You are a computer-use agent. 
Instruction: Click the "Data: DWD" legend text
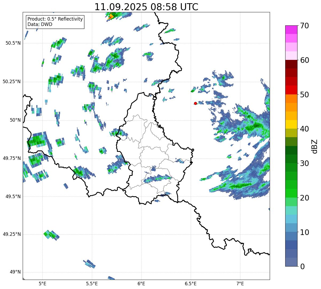click(40, 24)
